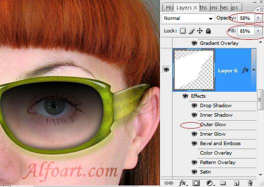The image size is (264, 187).
Task: Open the Normal blend mode dropdown
Action: (188, 18)
